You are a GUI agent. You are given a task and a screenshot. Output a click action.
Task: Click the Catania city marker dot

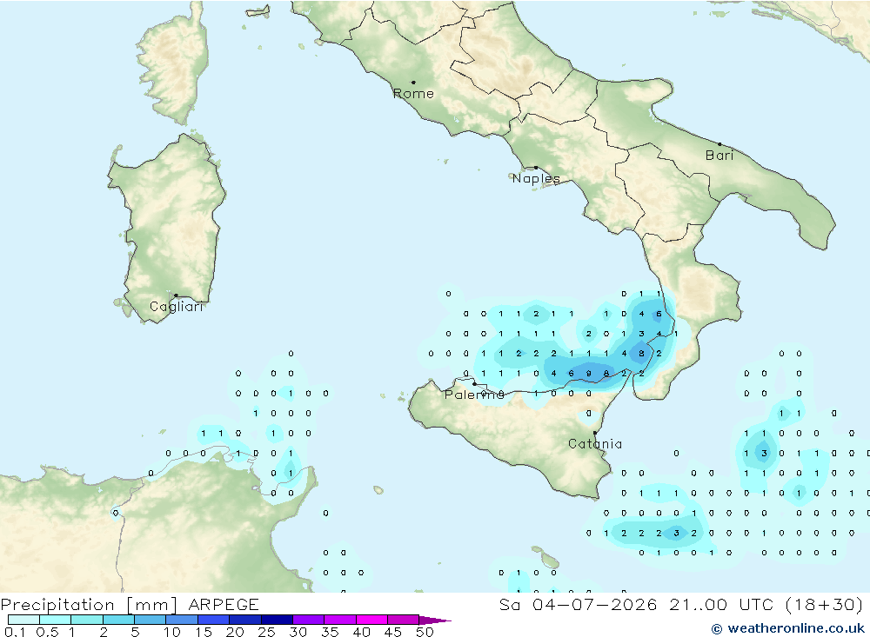point(595,433)
